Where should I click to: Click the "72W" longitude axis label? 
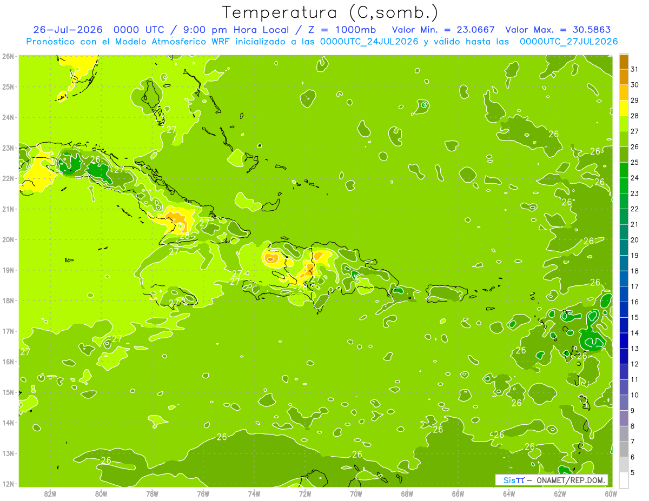(305, 493)
